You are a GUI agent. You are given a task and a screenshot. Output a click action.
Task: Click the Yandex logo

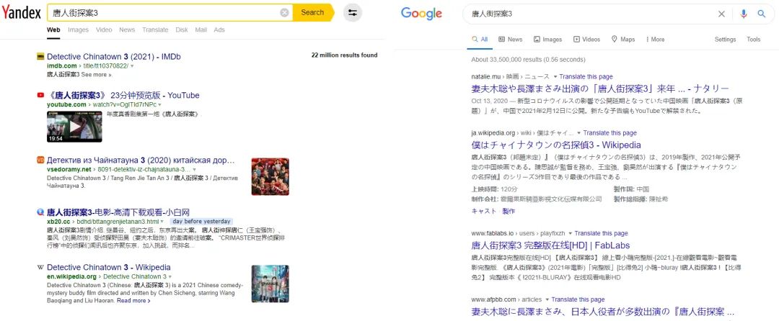22,13
